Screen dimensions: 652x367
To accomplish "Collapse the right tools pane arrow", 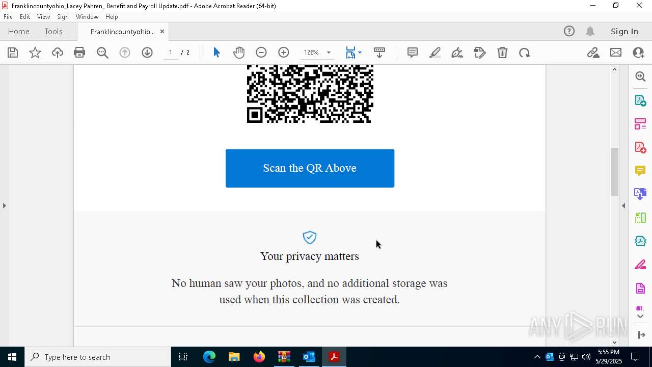I will (x=623, y=205).
